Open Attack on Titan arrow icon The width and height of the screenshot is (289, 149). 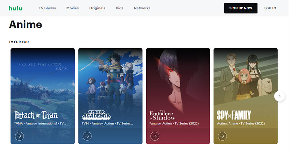(x=20, y=136)
